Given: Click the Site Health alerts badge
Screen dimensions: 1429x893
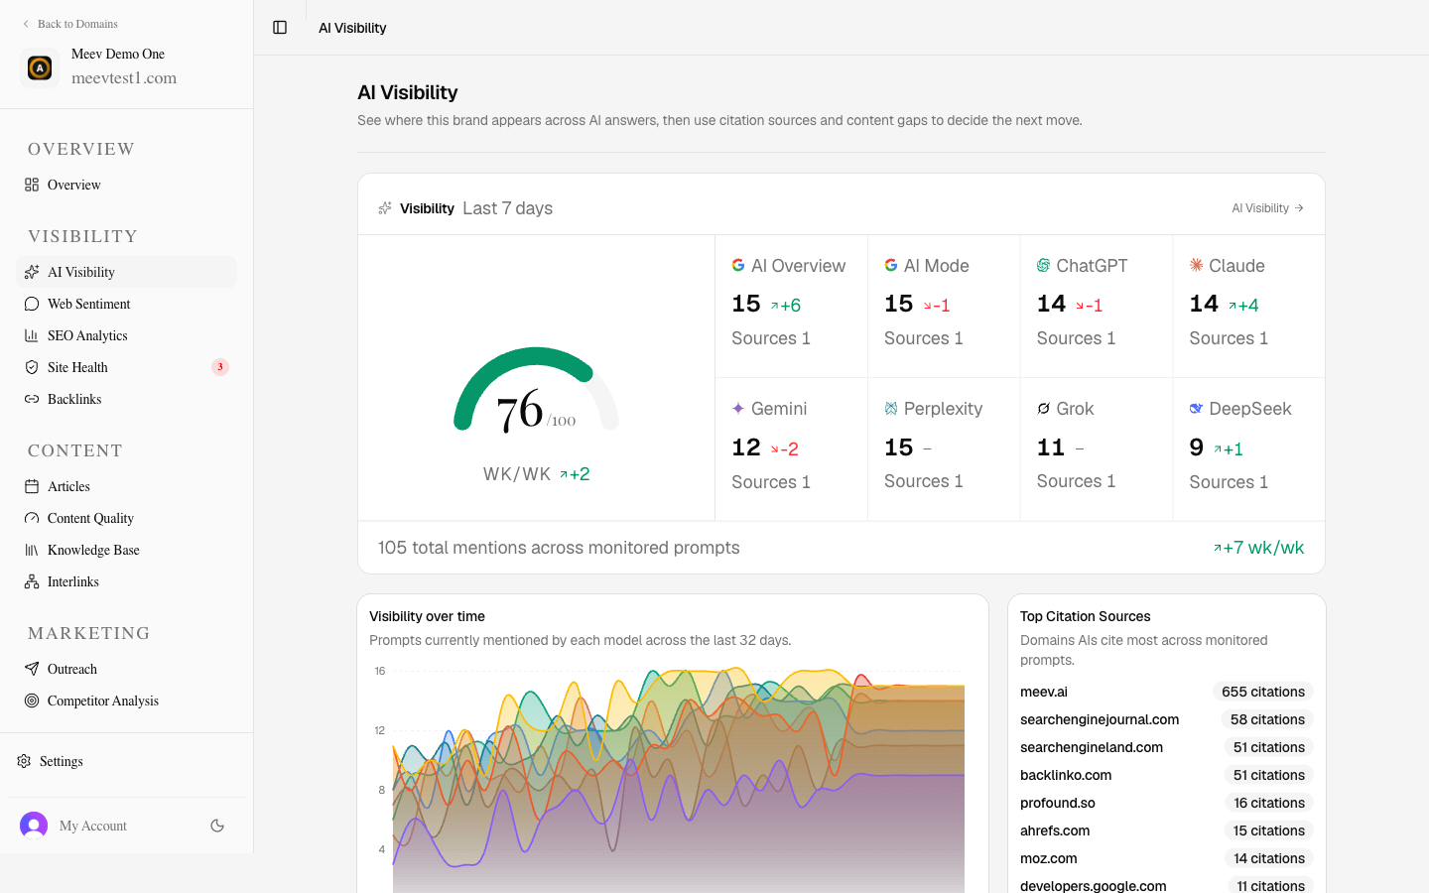Looking at the screenshot, I should click(x=220, y=367).
